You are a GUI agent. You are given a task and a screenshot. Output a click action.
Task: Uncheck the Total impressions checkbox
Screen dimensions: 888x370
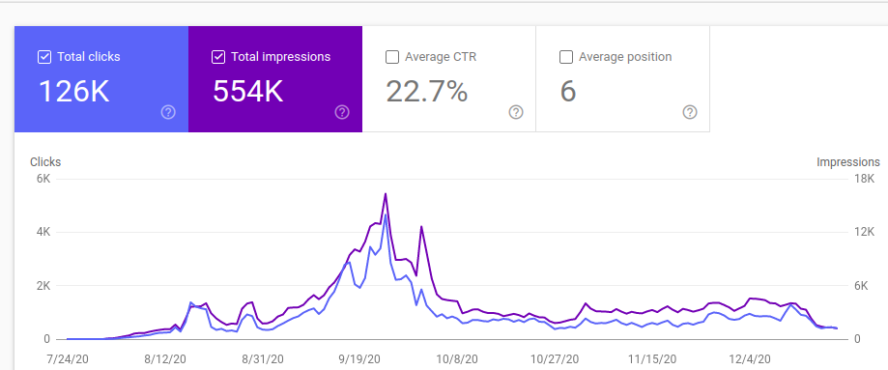tap(218, 57)
